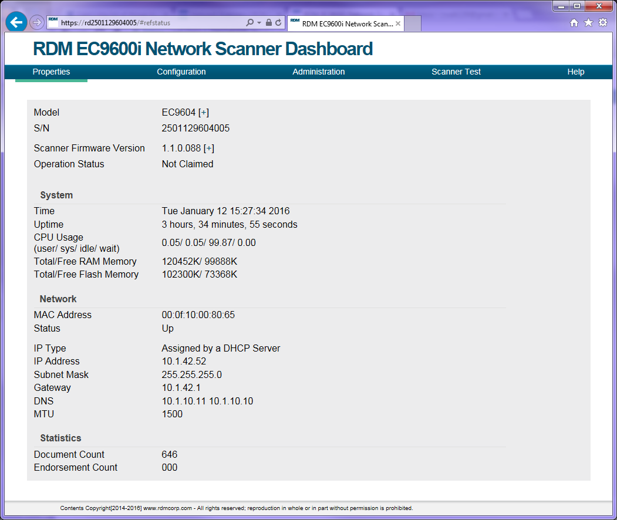The image size is (617, 520).
Task: Click the Uptime value 3 hours, 34 minutes
Action: tap(230, 224)
